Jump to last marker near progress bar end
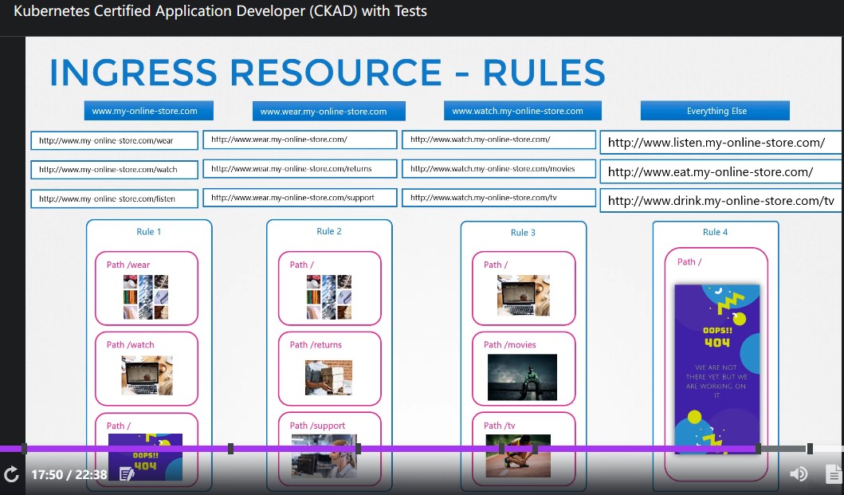Screen dimensions: 844x495 pyautogui.click(x=810, y=448)
